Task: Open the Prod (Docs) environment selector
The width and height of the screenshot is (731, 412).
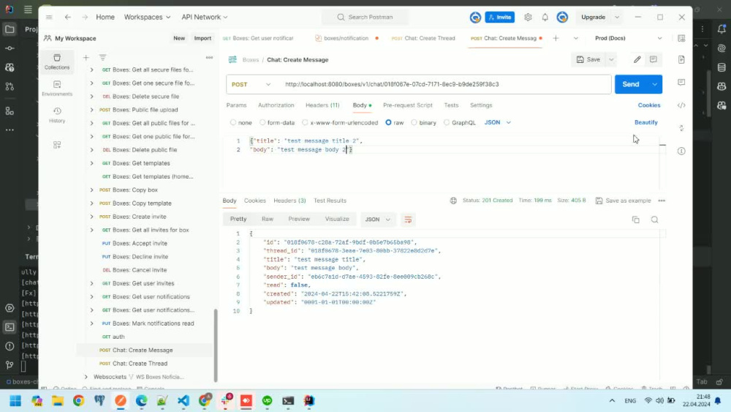Action: pos(628,38)
